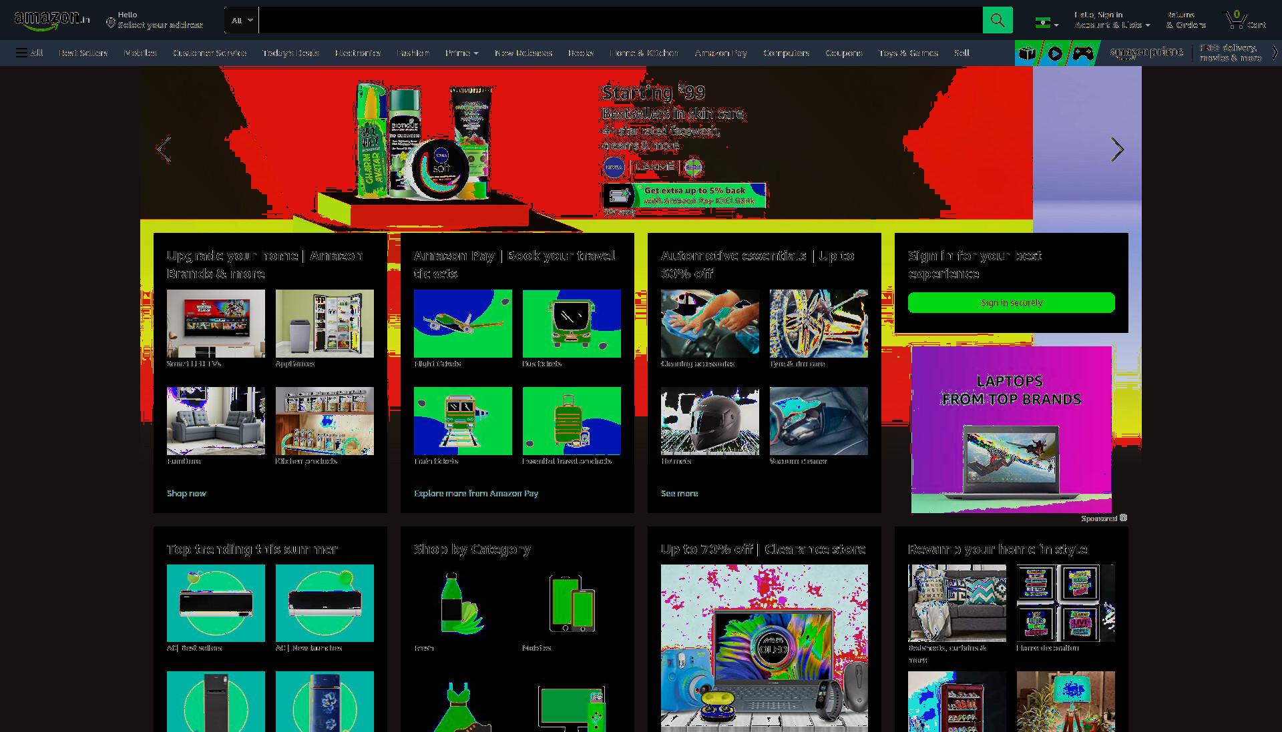Open Laptops from top brands ad
1282x732 pixels.
1011,429
